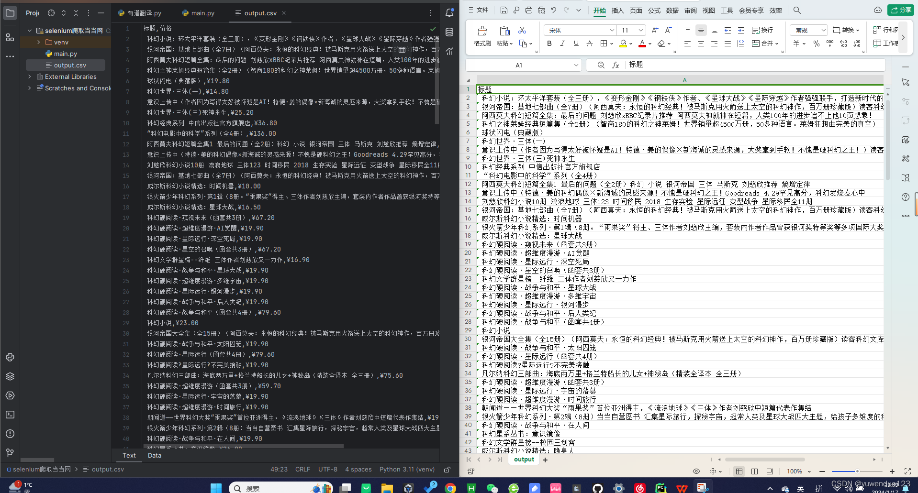Click the insert function fx icon
Viewport: 918px width, 493px height.
coord(616,65)
